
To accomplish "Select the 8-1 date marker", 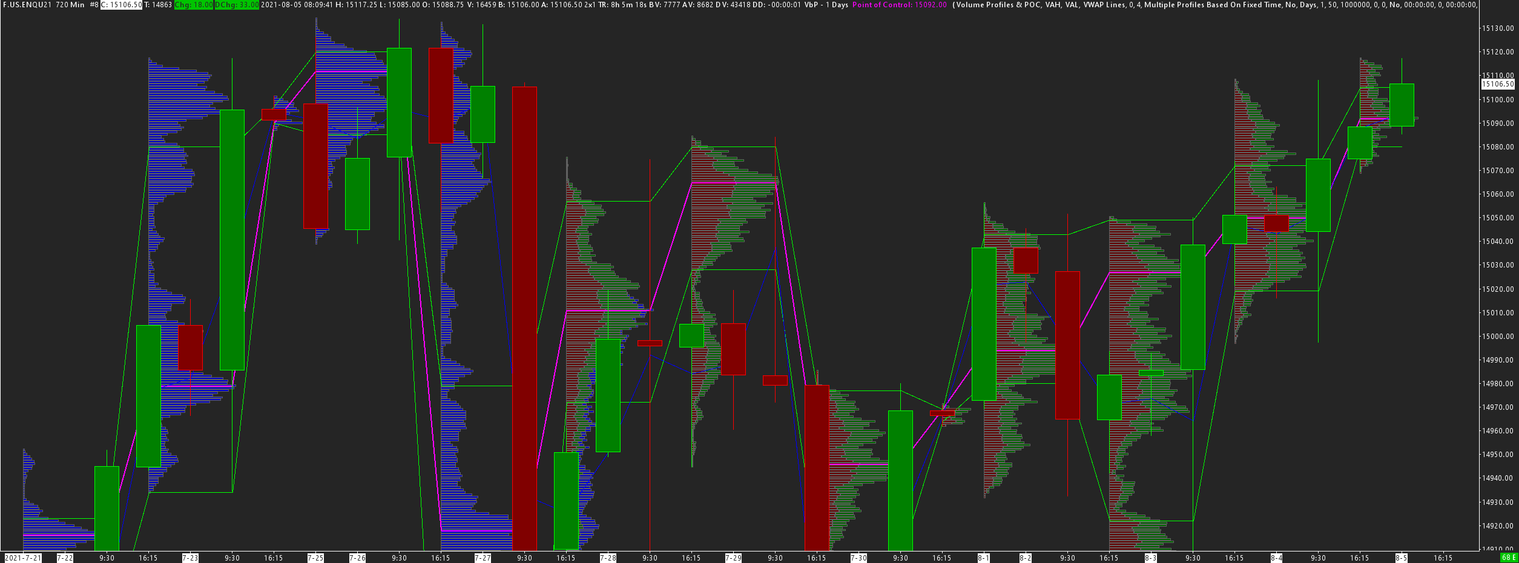I will pyautogui.click(x=984, y=558).
